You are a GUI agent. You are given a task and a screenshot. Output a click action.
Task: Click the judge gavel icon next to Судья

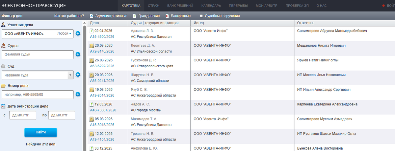pos(3,46)
